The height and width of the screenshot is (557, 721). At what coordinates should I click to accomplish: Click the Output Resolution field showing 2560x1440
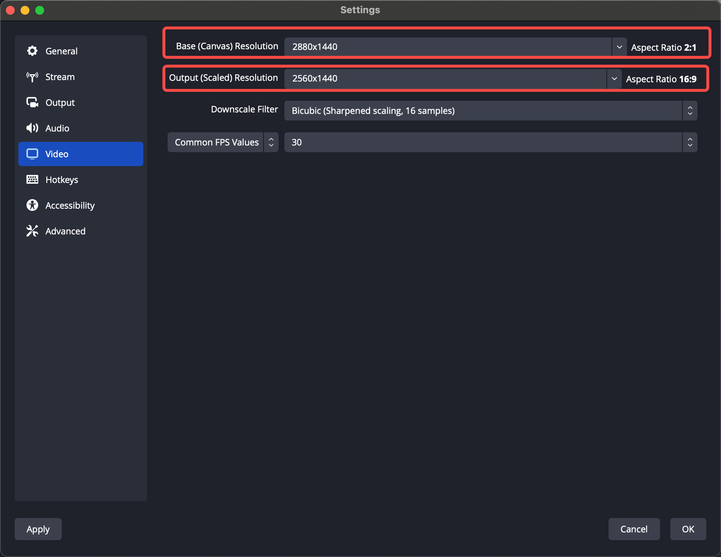[445, 79]
